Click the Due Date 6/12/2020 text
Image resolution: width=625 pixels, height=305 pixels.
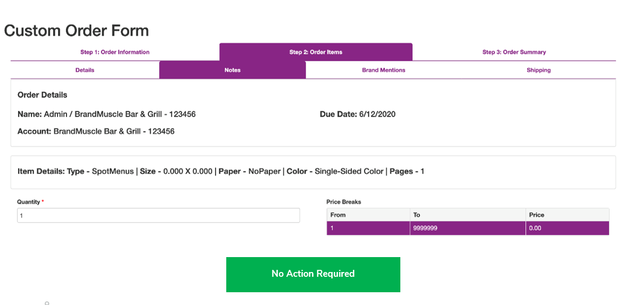tap(358, 114)
